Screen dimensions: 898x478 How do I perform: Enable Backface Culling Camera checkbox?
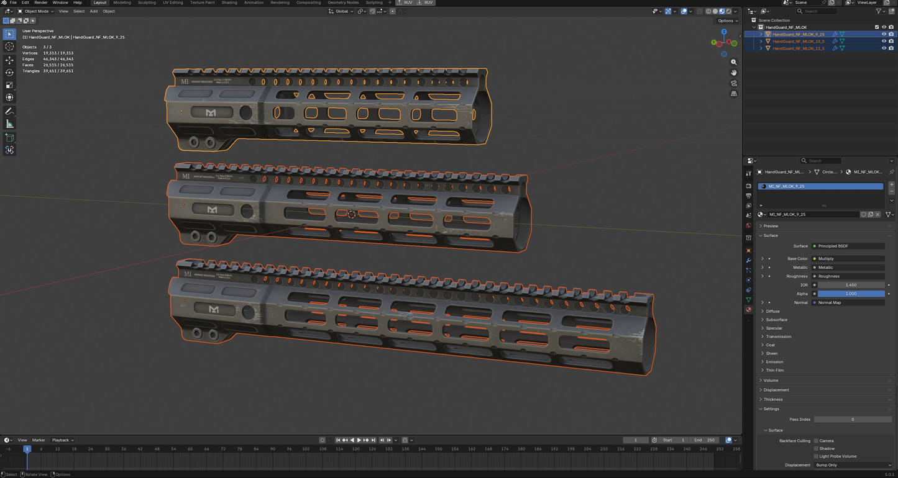[817, 441]
